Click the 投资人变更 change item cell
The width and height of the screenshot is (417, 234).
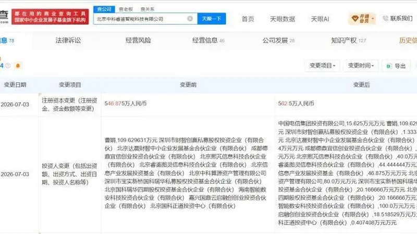(69, 174)
